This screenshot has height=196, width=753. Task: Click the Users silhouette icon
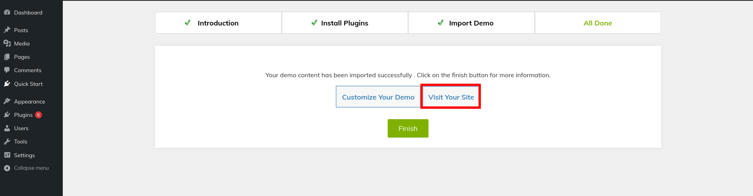(x=7, y=128)
